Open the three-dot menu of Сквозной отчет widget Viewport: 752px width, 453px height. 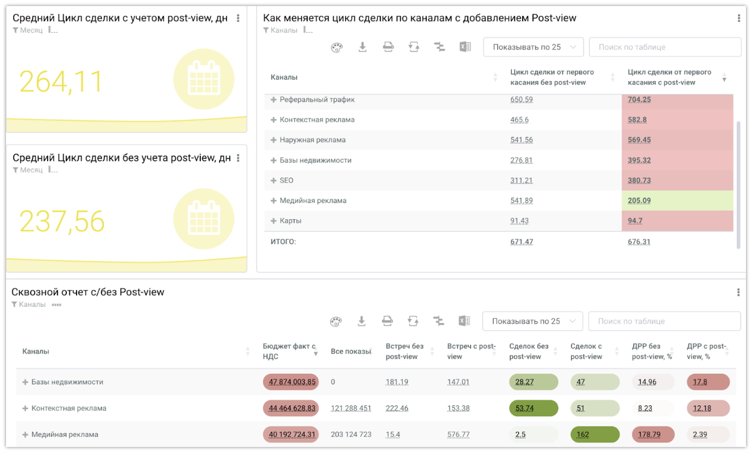(x=738, y=292)
